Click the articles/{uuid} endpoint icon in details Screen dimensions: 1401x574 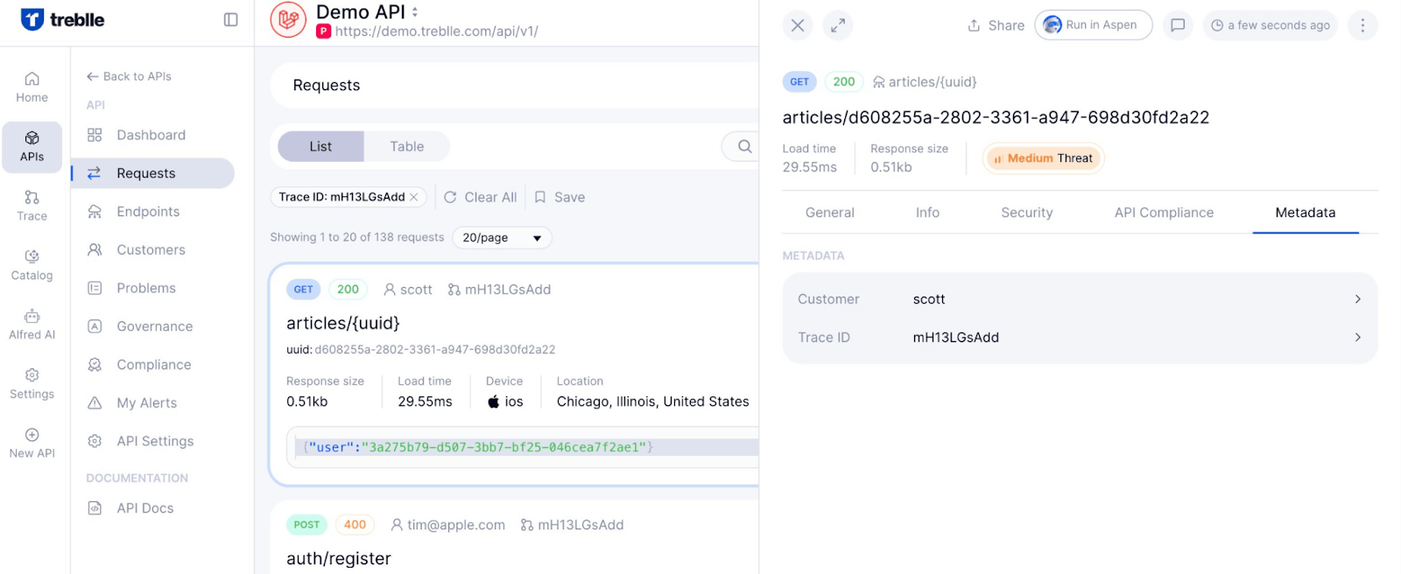coord(878,82)
